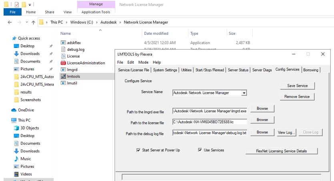The image size is (334, 181).
Task: Click the Save Service button
Action: [297, 86]
